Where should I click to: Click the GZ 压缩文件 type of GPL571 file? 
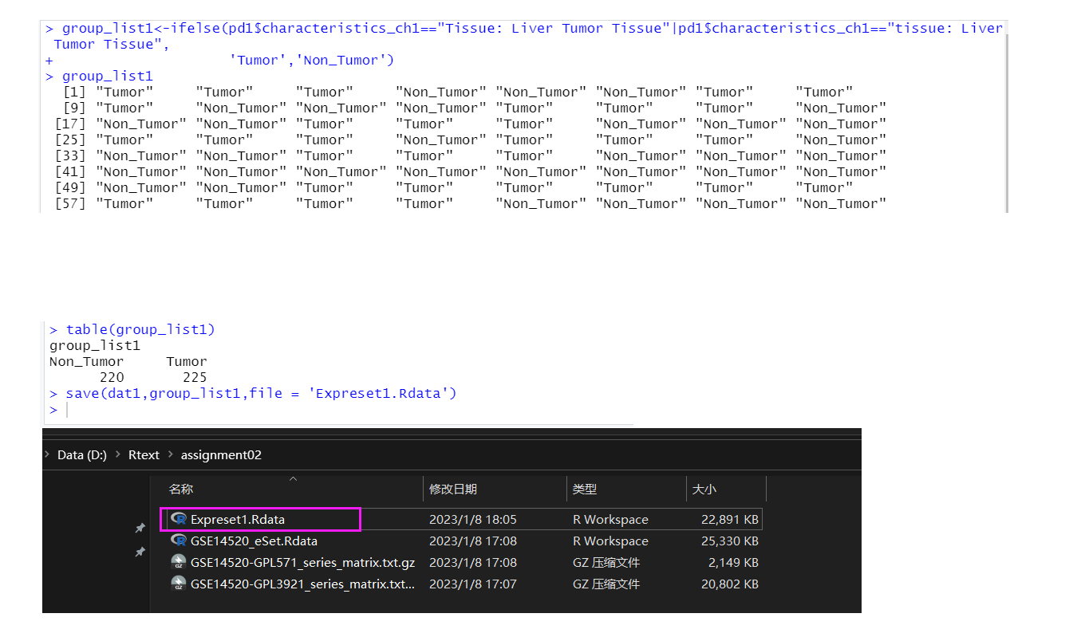606,562
